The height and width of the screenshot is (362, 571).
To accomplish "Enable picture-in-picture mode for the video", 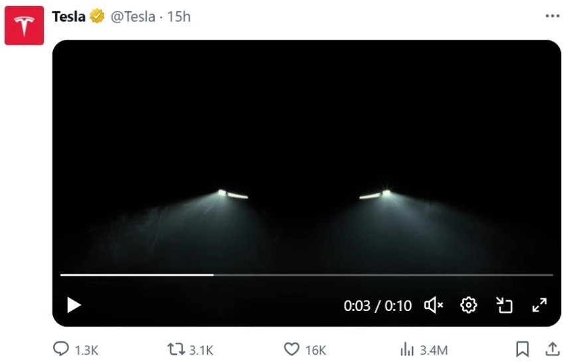I will (x=505, y=305).
